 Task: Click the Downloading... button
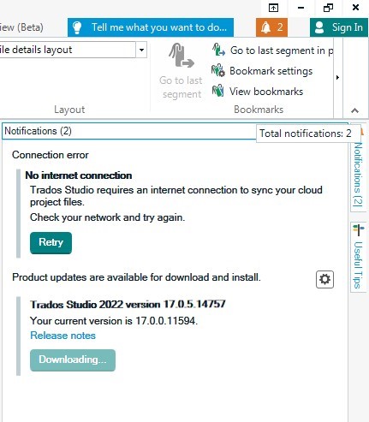click(x=73, y=360)
